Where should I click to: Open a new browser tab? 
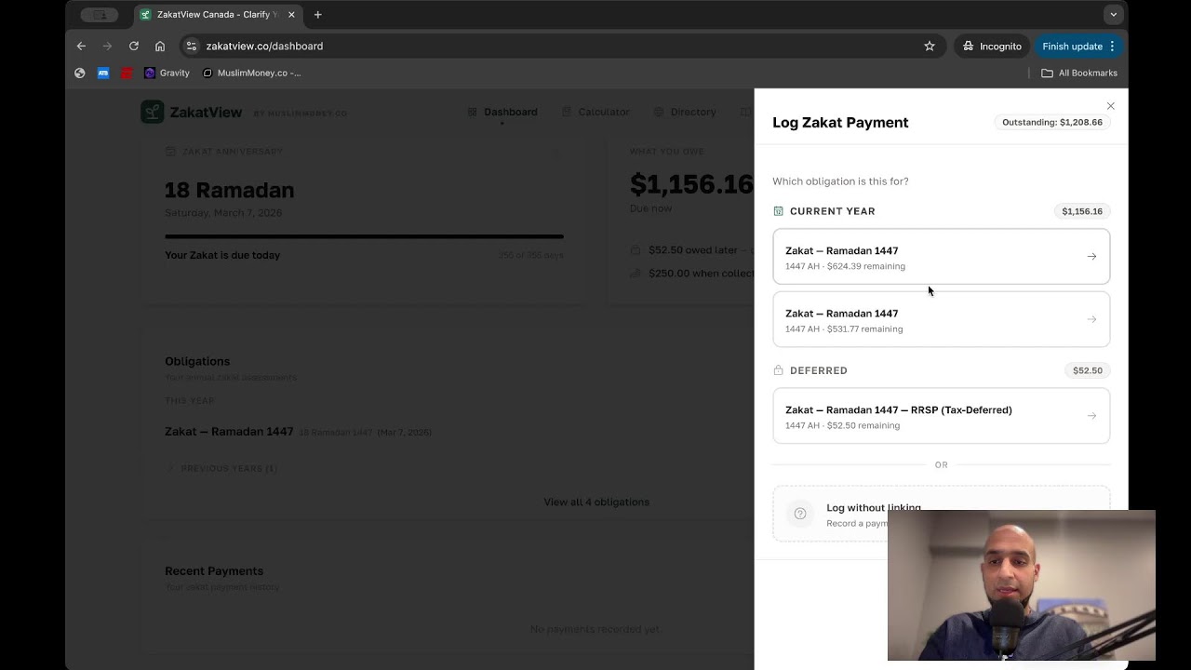318,15
